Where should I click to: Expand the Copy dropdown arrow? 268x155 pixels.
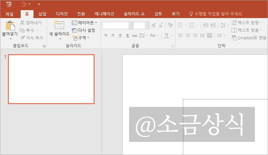(38, 30)
